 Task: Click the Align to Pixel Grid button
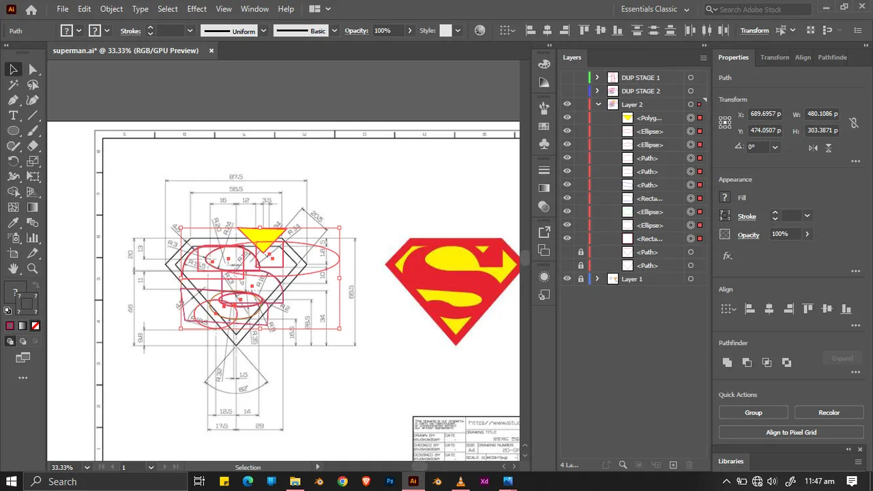point(791,432)
